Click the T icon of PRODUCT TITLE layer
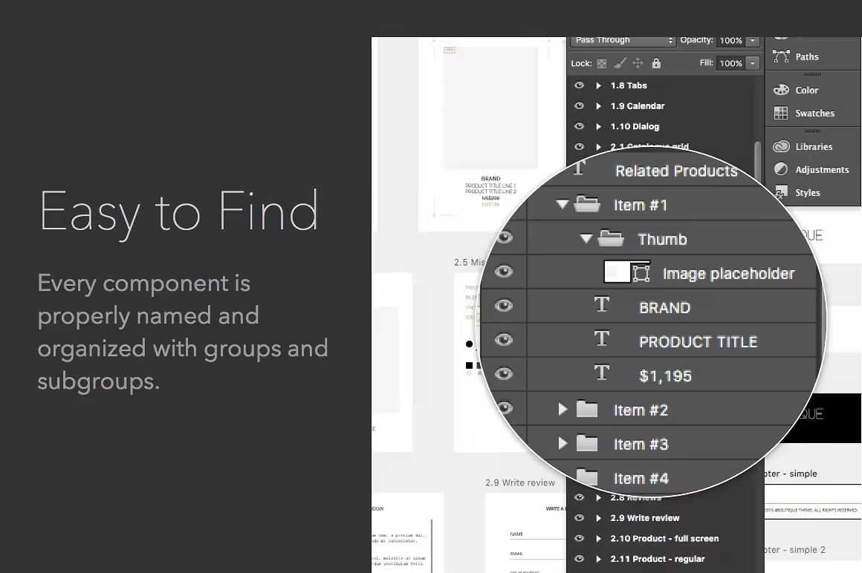The width and height of the screenshot is (862, 573). [x=602, y=338]
